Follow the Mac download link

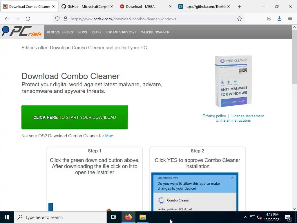click(109, 136)
